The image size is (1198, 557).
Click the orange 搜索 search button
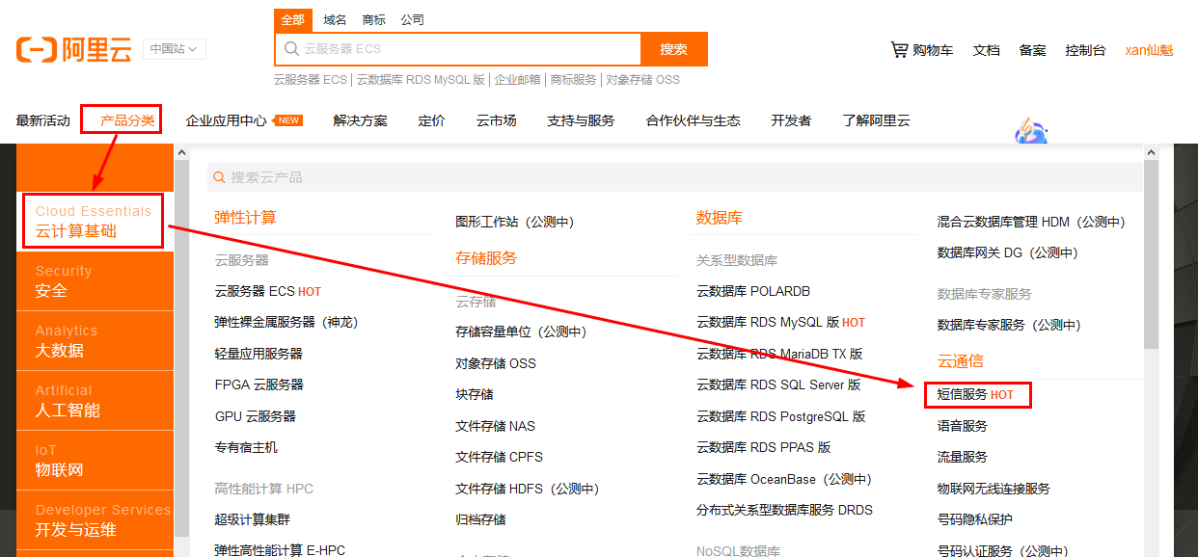tap(674, 49)
